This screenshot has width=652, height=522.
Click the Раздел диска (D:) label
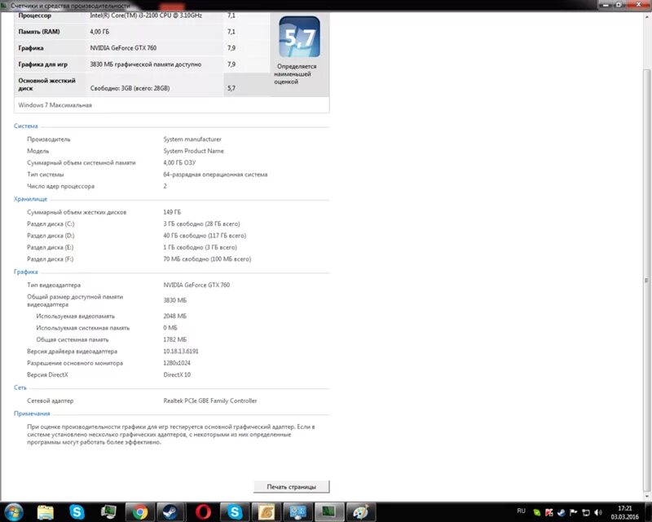pyautogui.click(x=51, y=236)
